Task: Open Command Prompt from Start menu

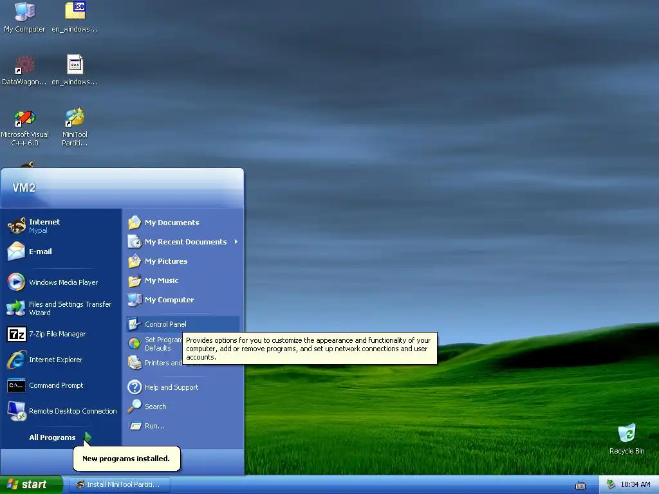Action: [62, 385]
